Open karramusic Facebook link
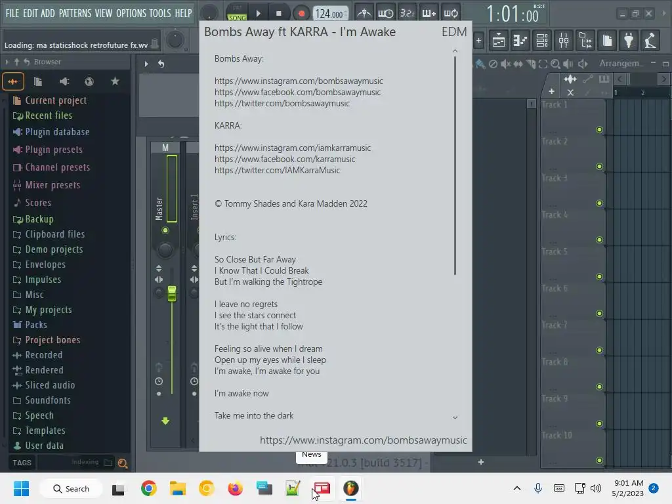Viewport: 672px width, 504px height. coord(285,159)
